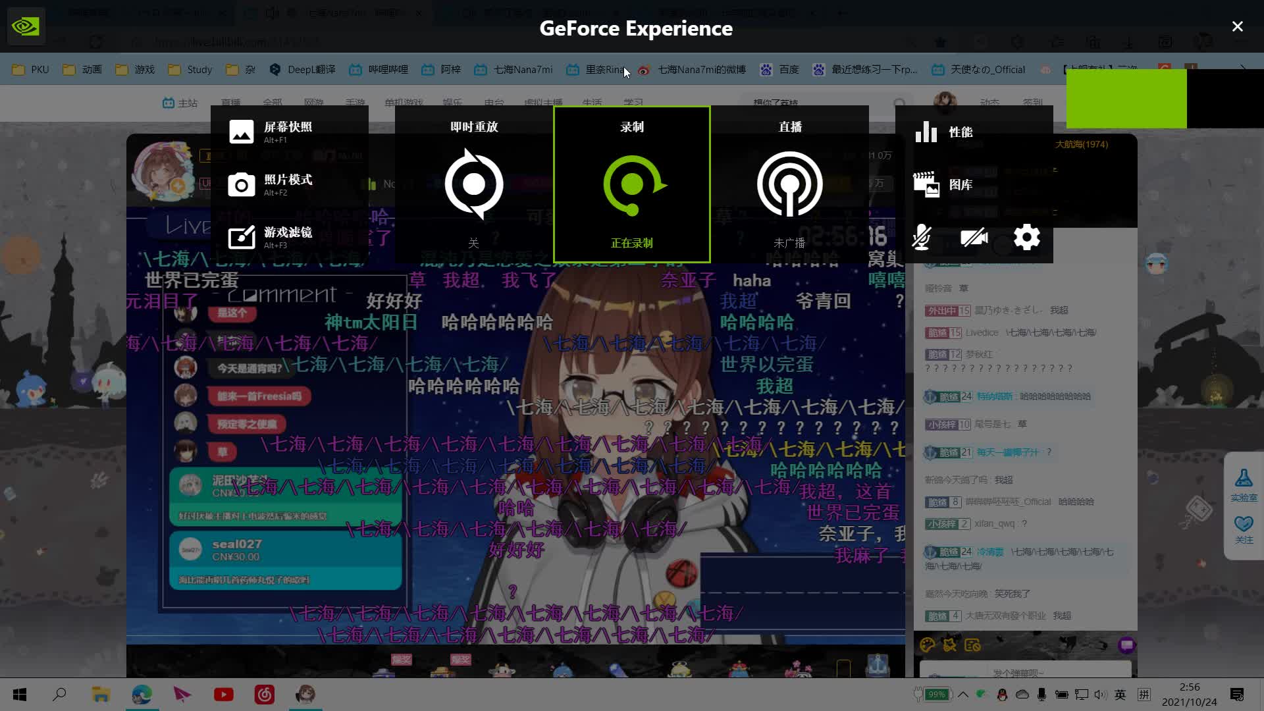Open NetEase Cloud Music on taskbar
This screenshot has width=1264, height=711.
tap(264, 695)
